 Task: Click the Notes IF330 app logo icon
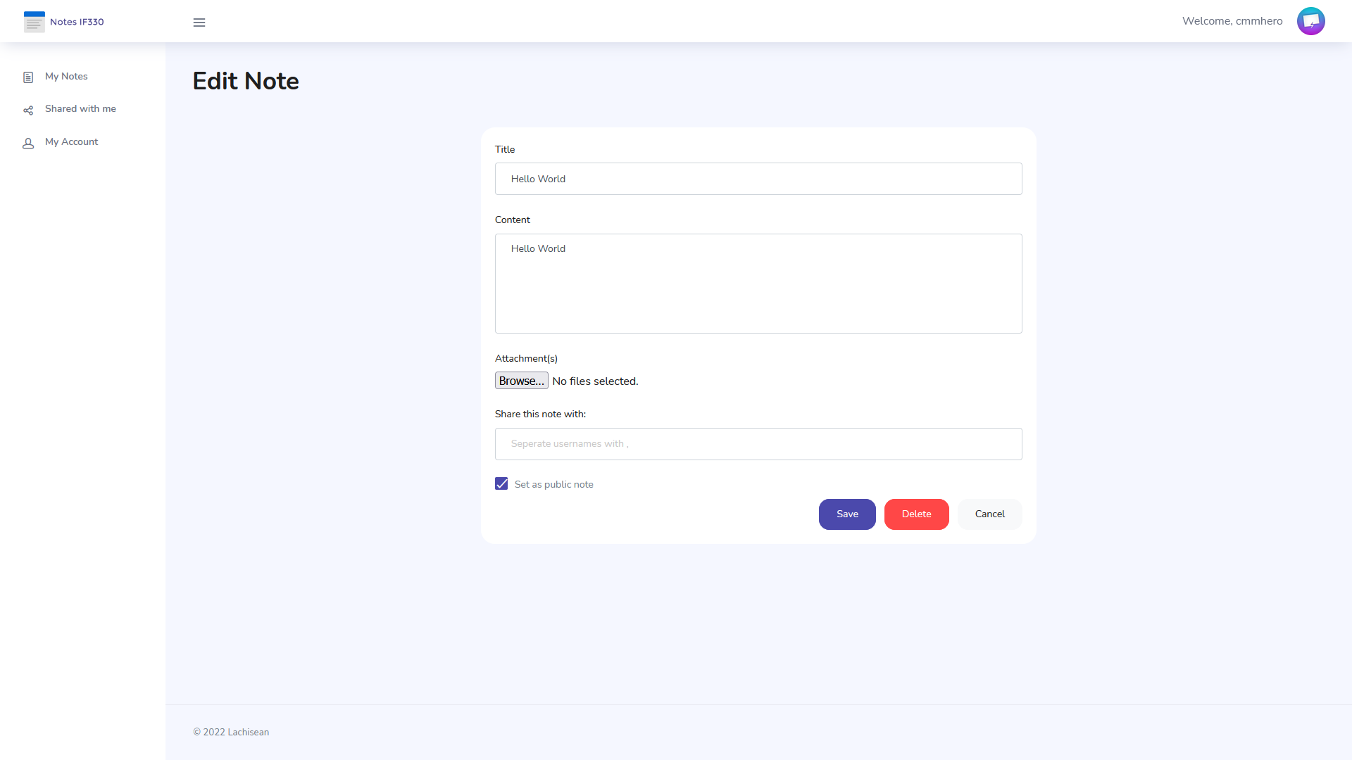tap(35, 21)
